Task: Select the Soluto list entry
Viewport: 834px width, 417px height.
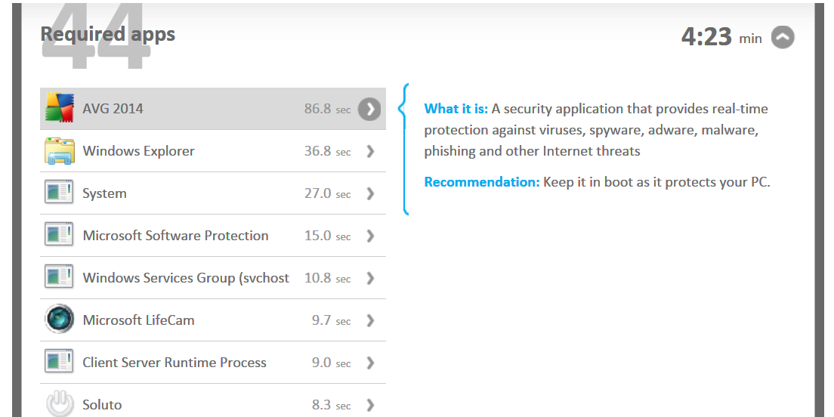Action: pos(213,400)
